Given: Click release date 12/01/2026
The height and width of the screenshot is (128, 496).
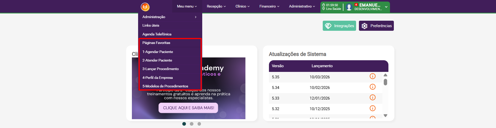Looking at the screenshot, I should [320, 98].
